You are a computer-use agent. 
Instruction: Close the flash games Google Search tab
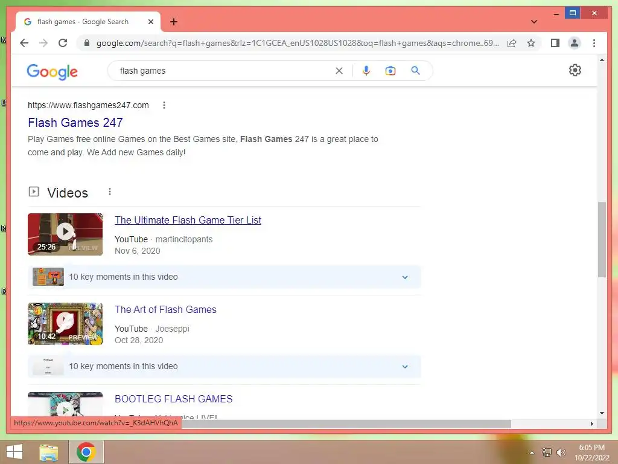[x=150, y=22]
